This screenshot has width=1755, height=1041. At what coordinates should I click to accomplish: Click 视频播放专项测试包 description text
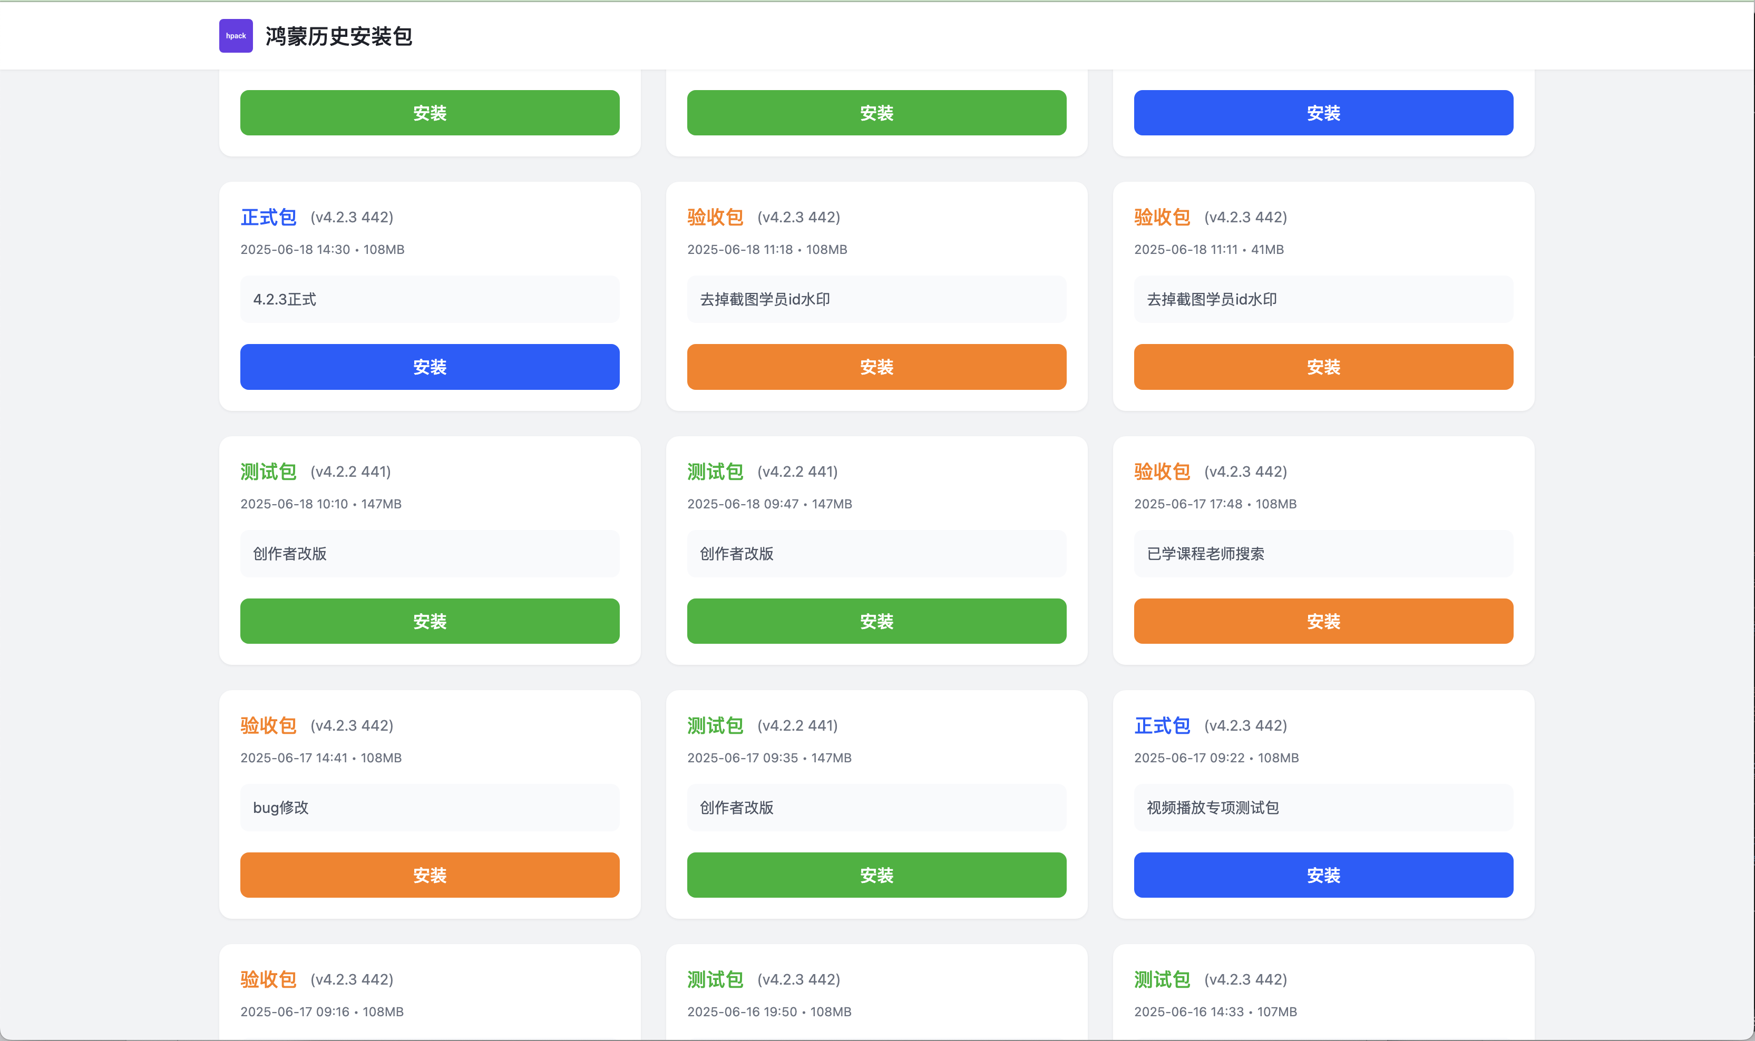pyautogui.click(x=1213, y=808)
